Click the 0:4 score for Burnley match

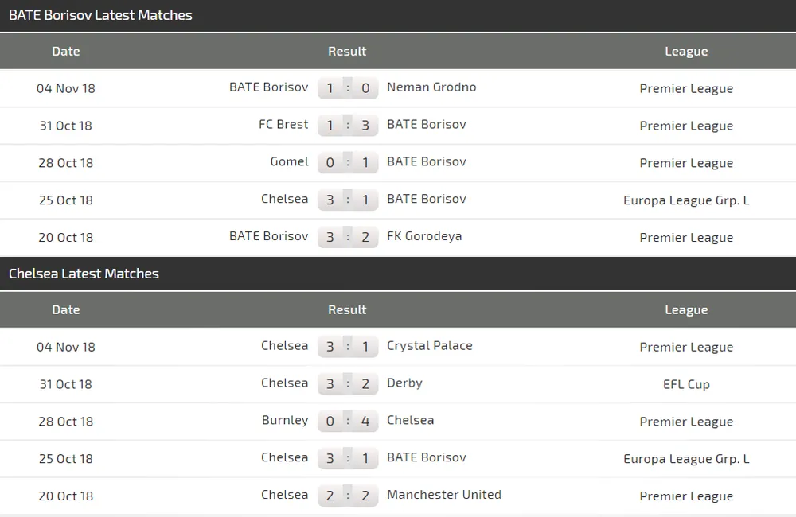click(x=348, y=422)
